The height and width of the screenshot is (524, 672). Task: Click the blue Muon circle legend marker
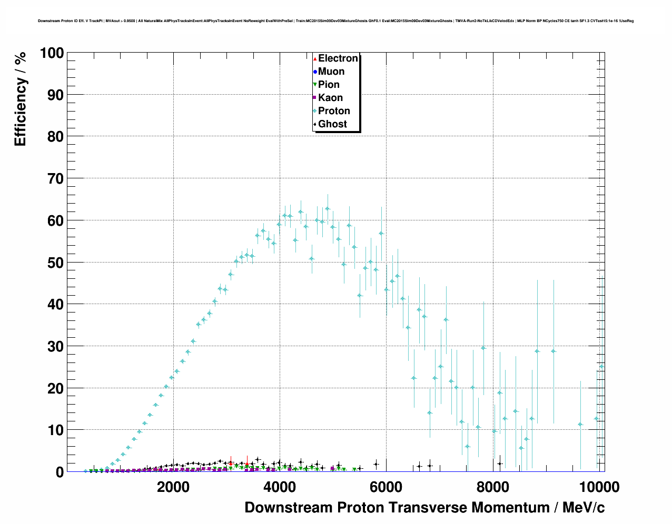point(315,72)
